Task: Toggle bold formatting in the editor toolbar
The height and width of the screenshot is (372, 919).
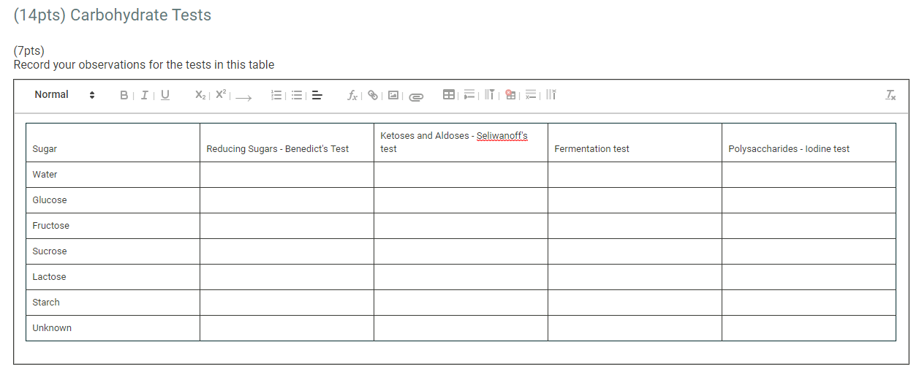Action: 124,95
